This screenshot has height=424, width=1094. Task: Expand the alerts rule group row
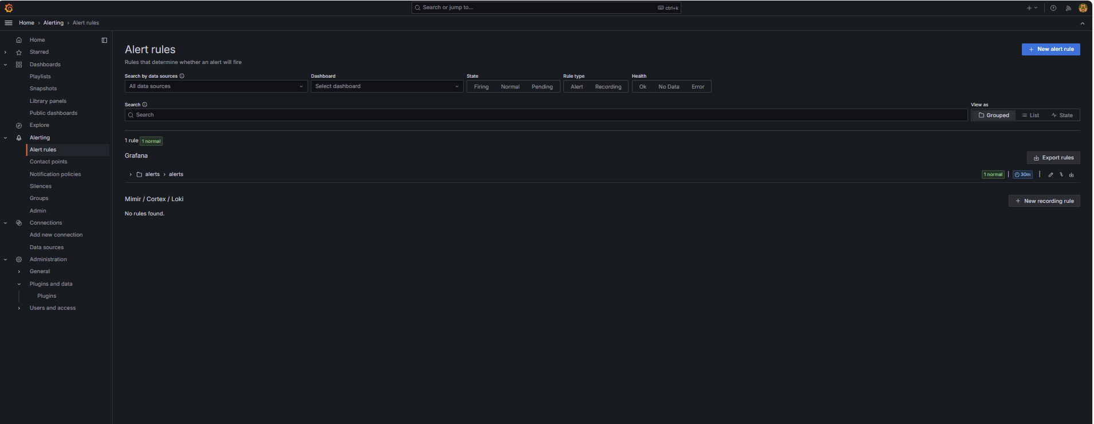(x=131, y=174)
